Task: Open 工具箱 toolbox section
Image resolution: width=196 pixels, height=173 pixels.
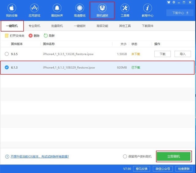Action: [125, 10]
